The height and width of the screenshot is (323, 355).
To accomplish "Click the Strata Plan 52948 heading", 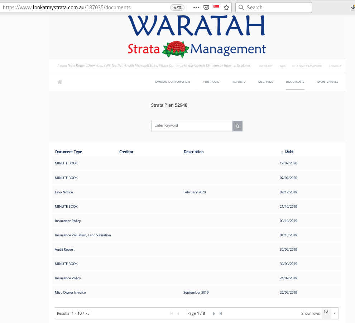I will click(169, 105).
